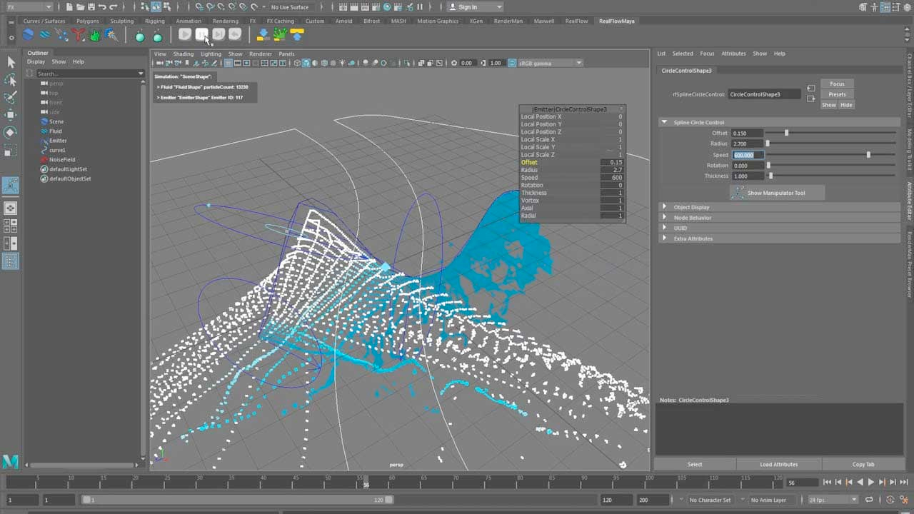Open the FX menu set dropdown
Image resolution: width=914 pixels, height=514 pixels.
click(29, 7)
